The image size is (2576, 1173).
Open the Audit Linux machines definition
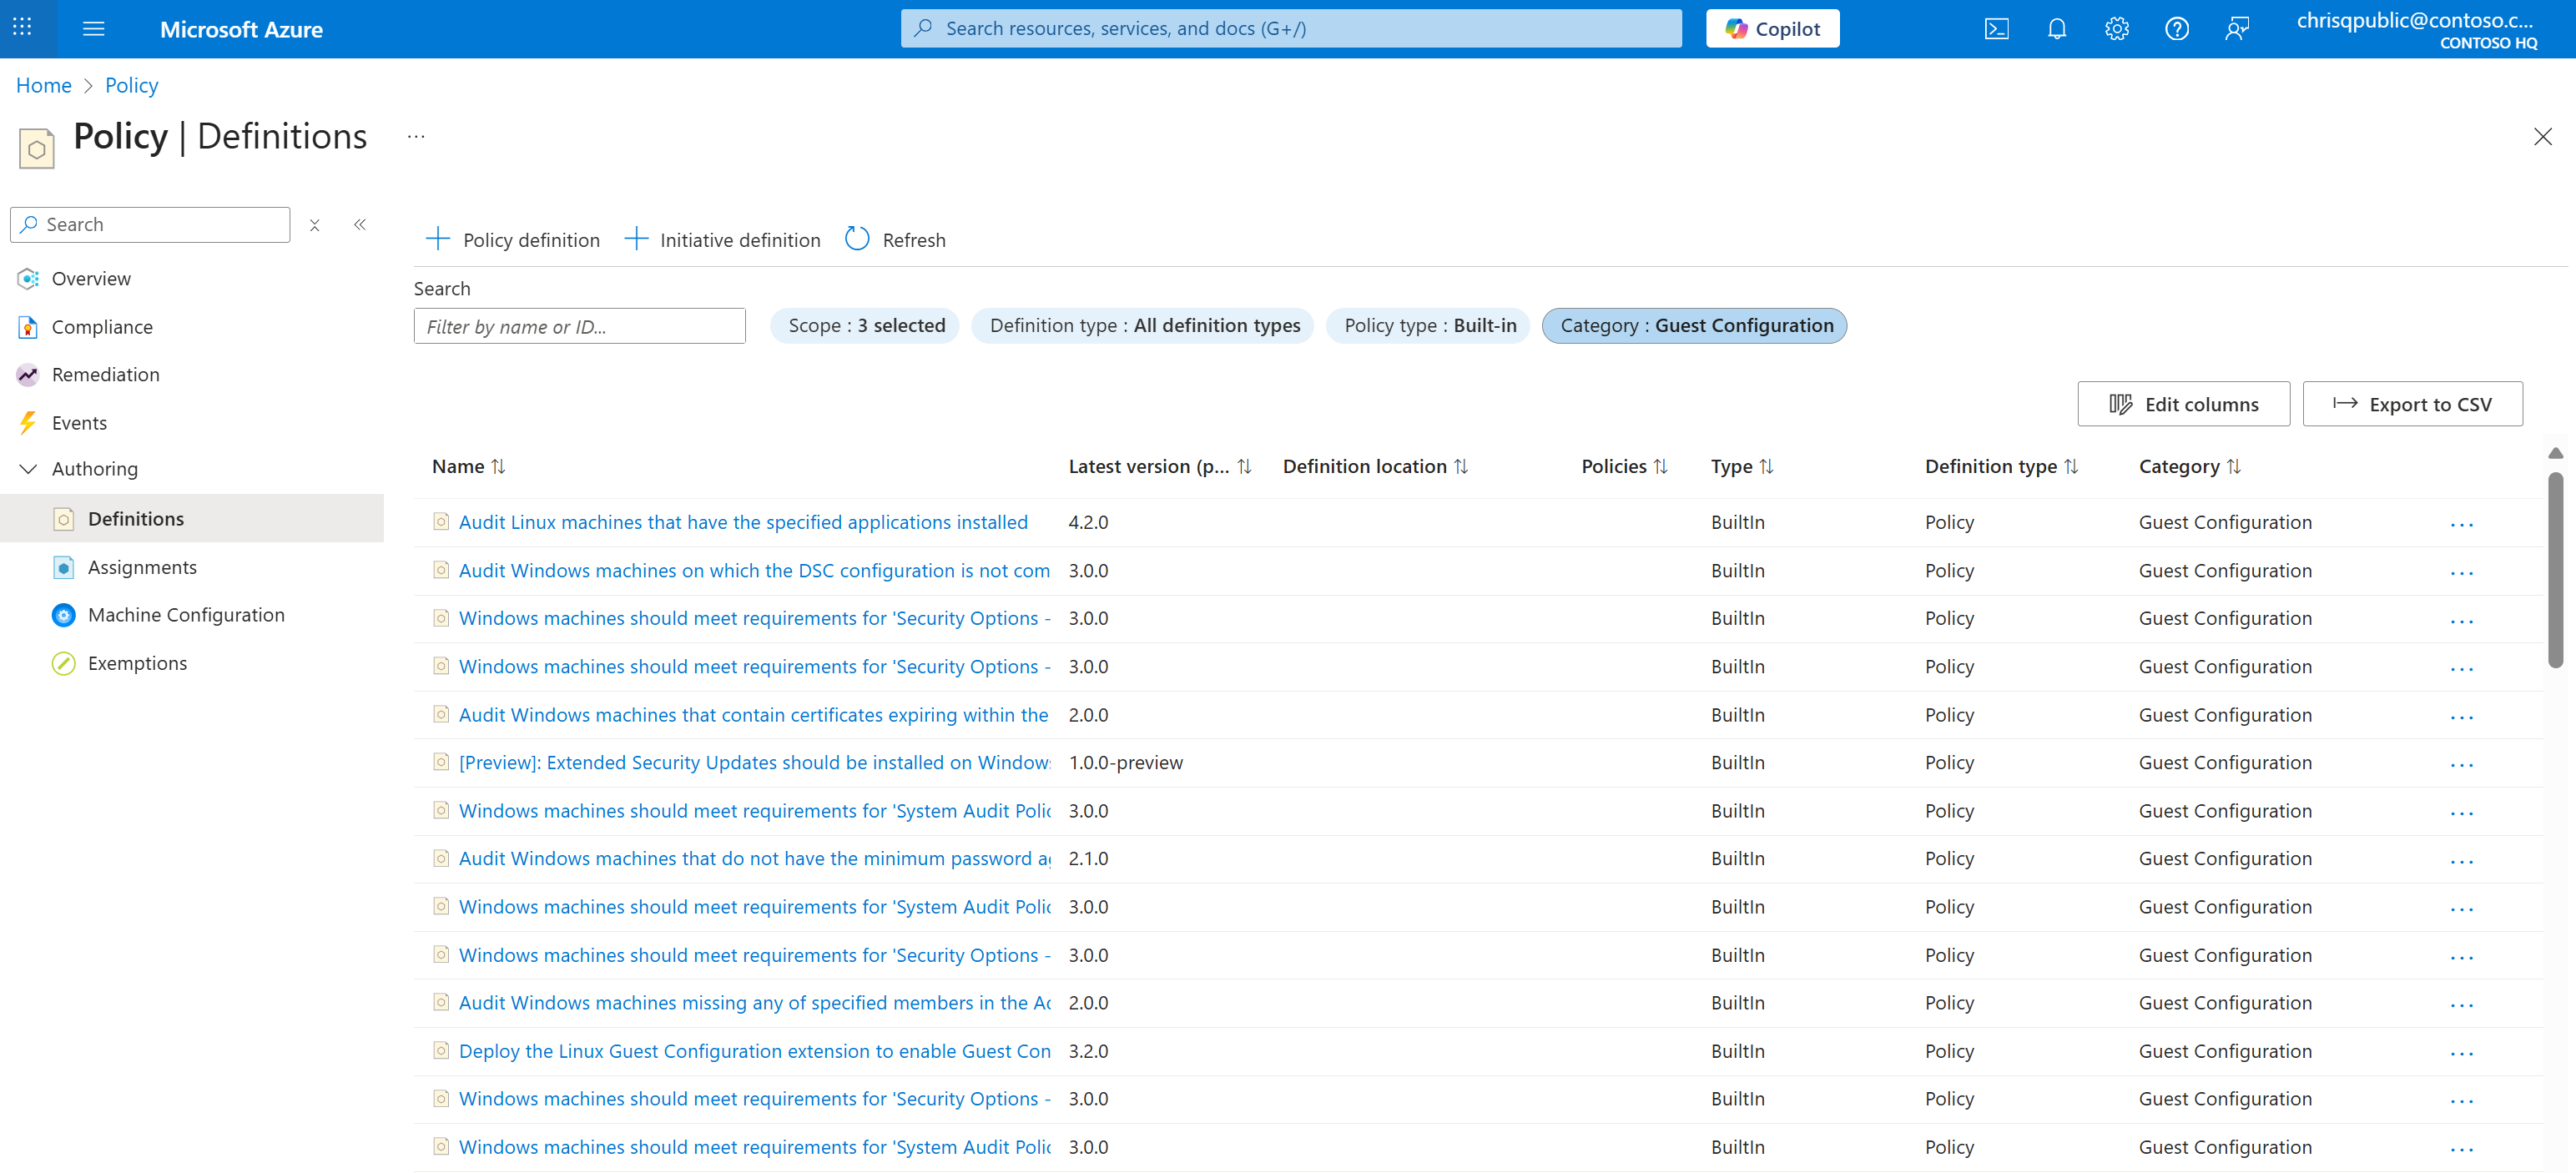[743, 521]
